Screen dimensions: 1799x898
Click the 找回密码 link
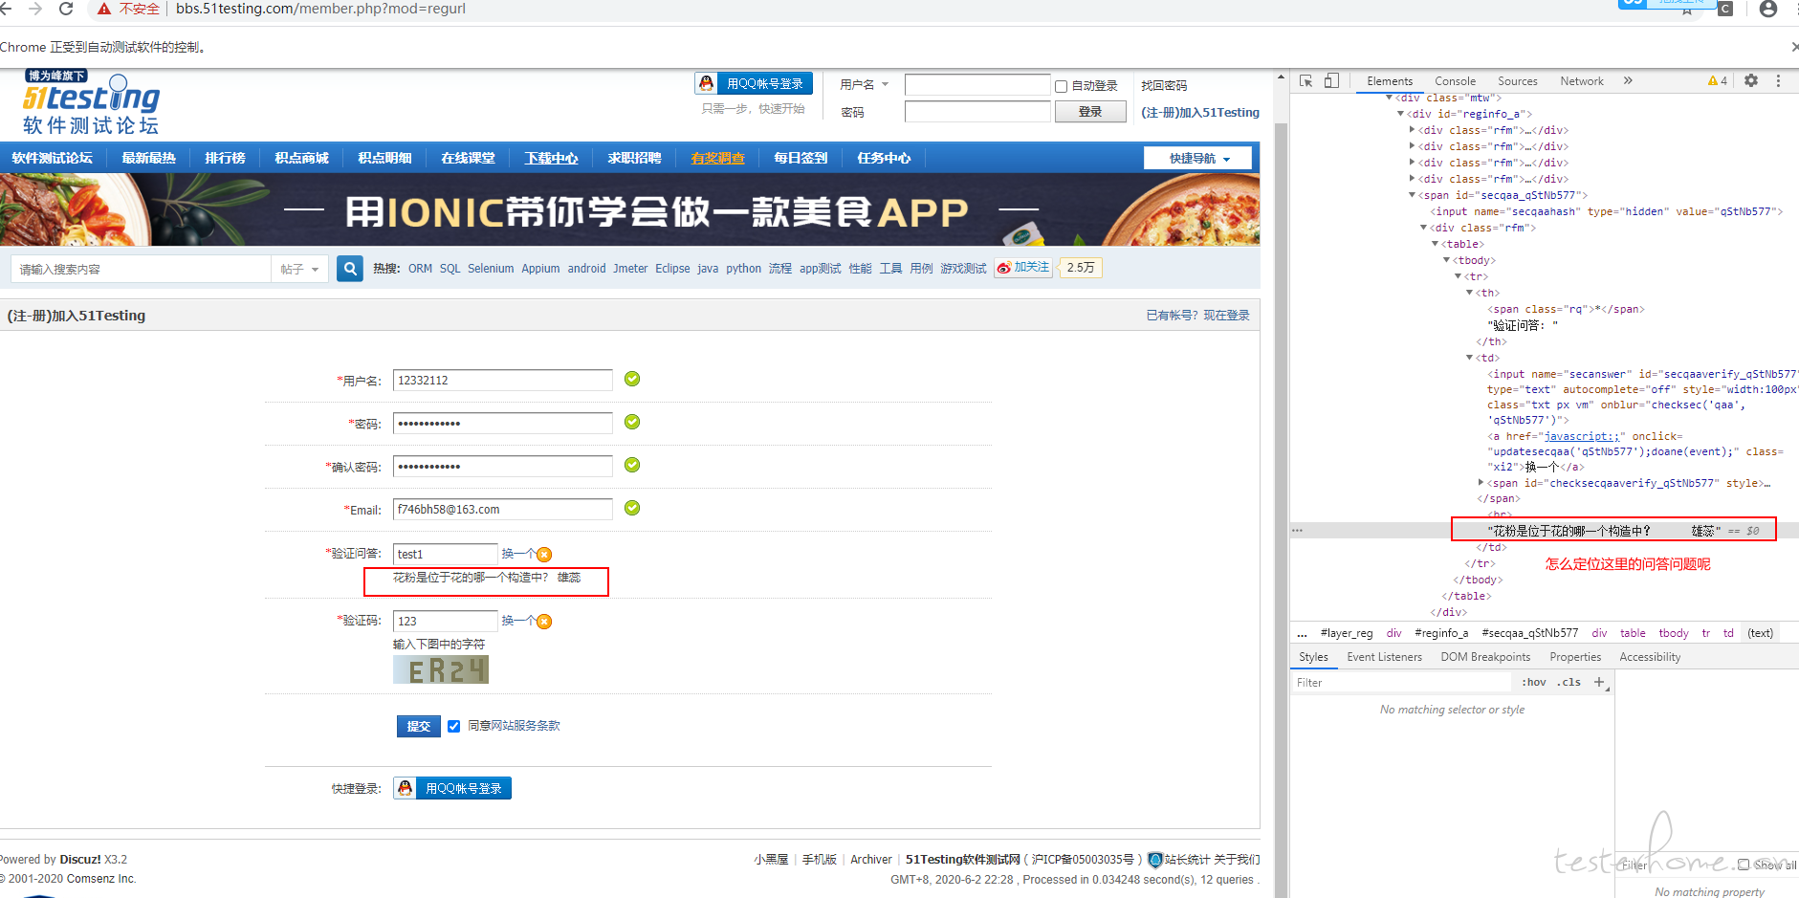click(1164, 85)
